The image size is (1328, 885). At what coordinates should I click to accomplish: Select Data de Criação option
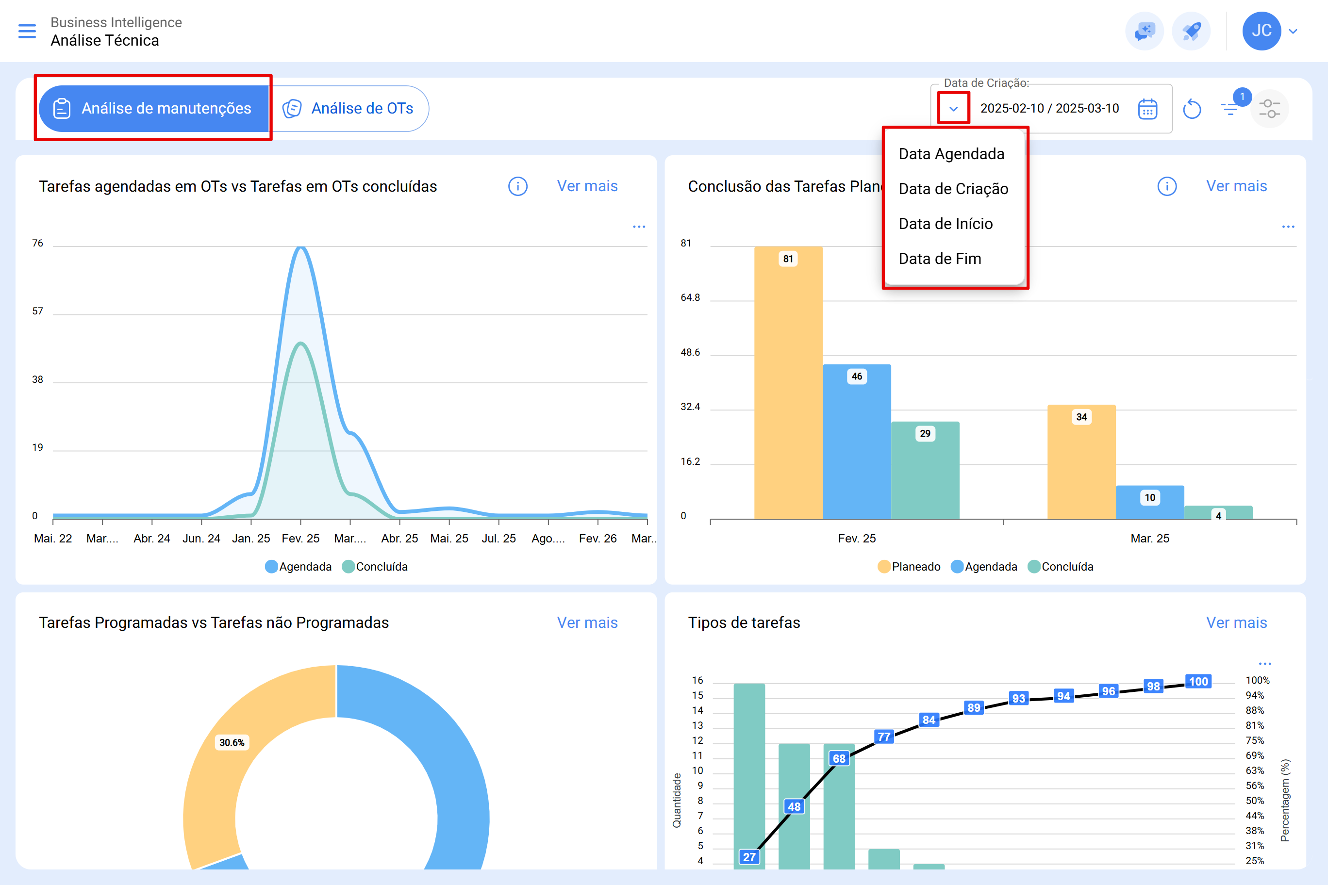(954, 189)
